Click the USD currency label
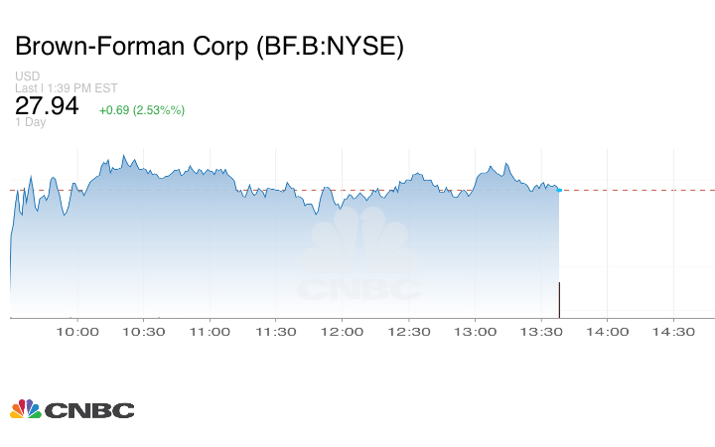Image resolution: width=715 pixels, height=447 pixels. [x=27, y=76]
